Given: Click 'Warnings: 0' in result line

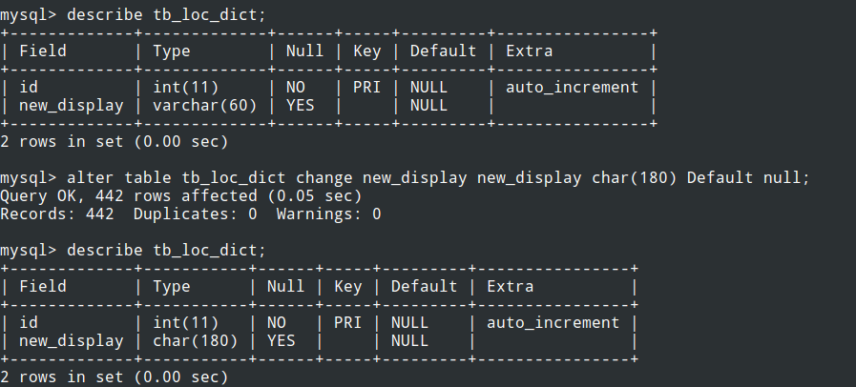Looking at the screenshot, I should pyautogui.click(x=328, y=214).
